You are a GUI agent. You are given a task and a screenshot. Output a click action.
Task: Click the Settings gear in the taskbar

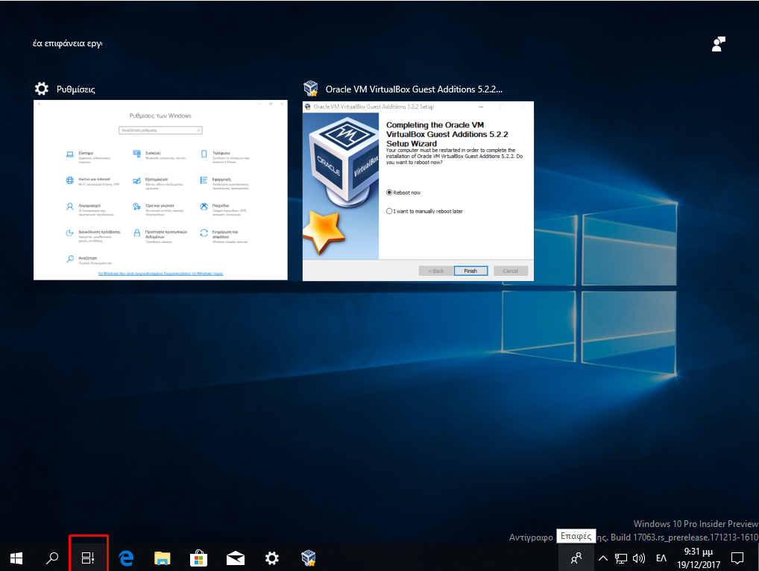click(272, 558)
